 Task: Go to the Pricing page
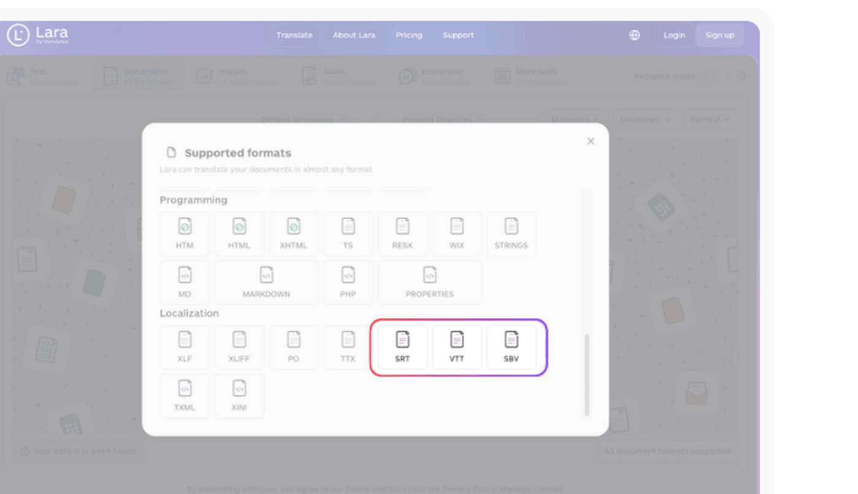tap(409, 36)
